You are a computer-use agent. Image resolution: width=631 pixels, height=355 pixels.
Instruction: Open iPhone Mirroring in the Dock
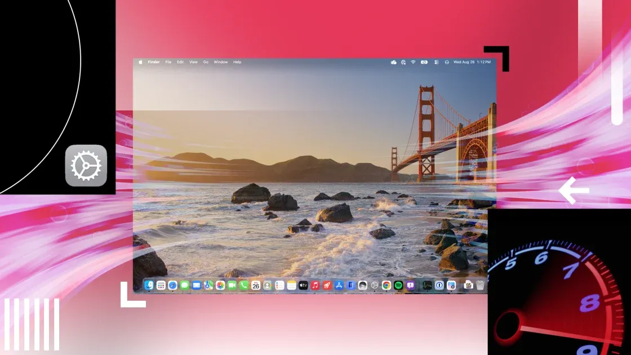350,285
